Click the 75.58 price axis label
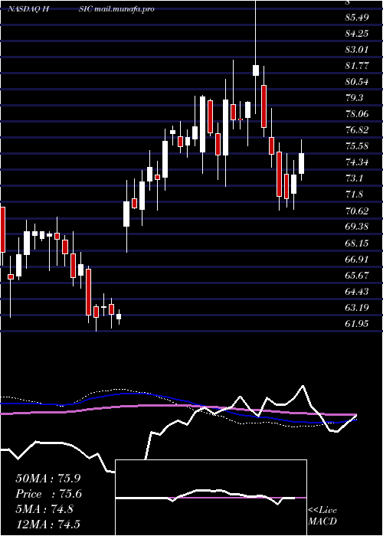 [357, 146]
